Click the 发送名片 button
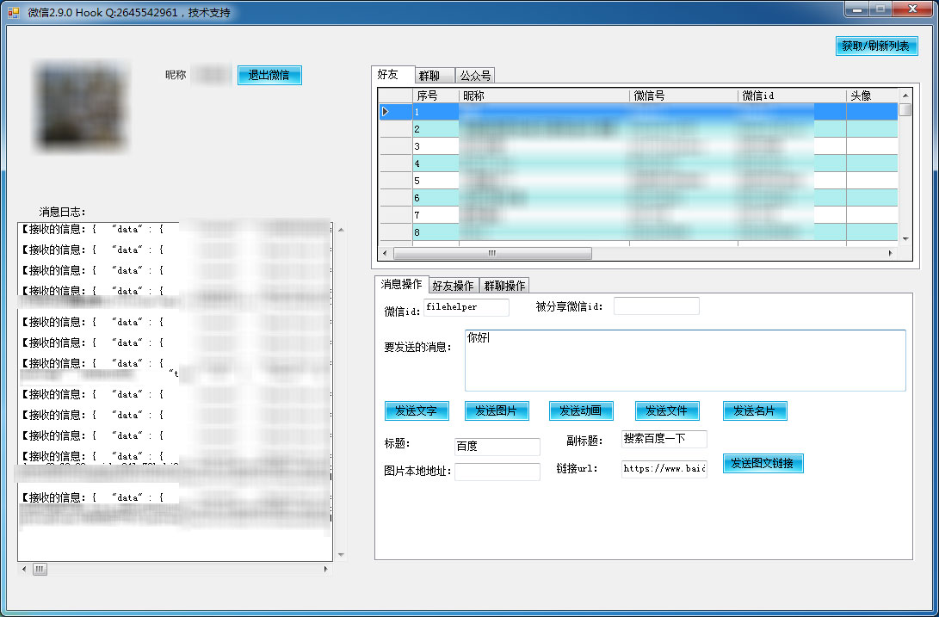The width and height of the screenshot is (939, 617). [755, 411]
